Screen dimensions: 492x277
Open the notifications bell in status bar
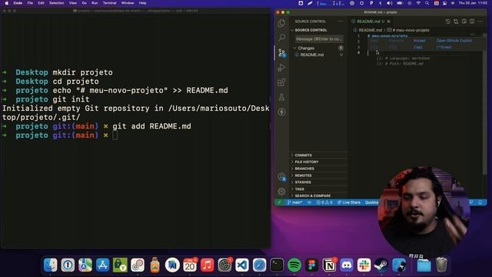click(x=480, y=202)
